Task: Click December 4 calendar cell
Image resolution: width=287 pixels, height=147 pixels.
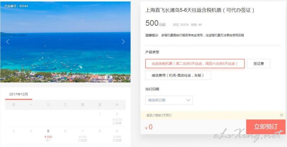Action: [x=31, y=136]
